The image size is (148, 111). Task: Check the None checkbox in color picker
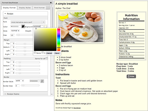tap(35, 53)
